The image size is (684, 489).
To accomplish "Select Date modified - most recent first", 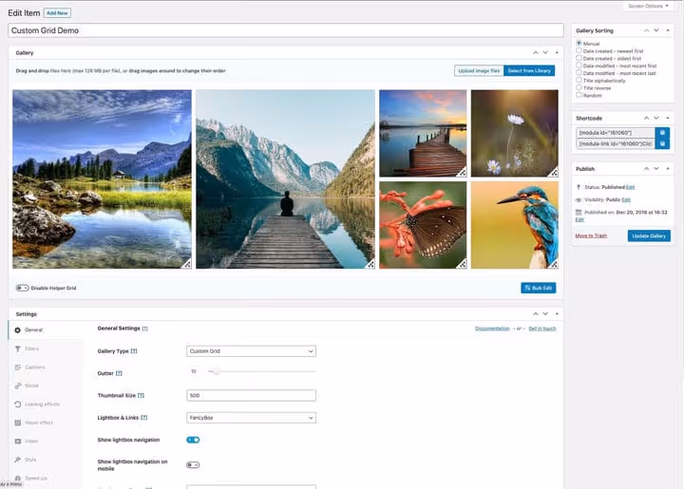I will pyautogui.click(x=579, y=66).
